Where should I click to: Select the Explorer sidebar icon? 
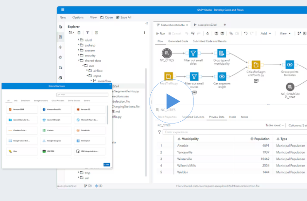pos(60,37)
